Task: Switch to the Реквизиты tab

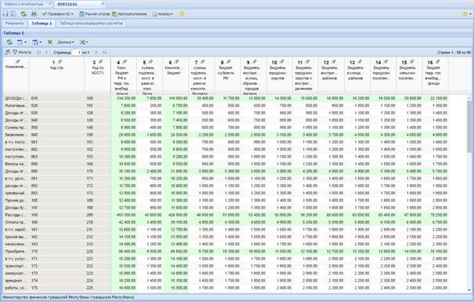Action: (14, 24)
